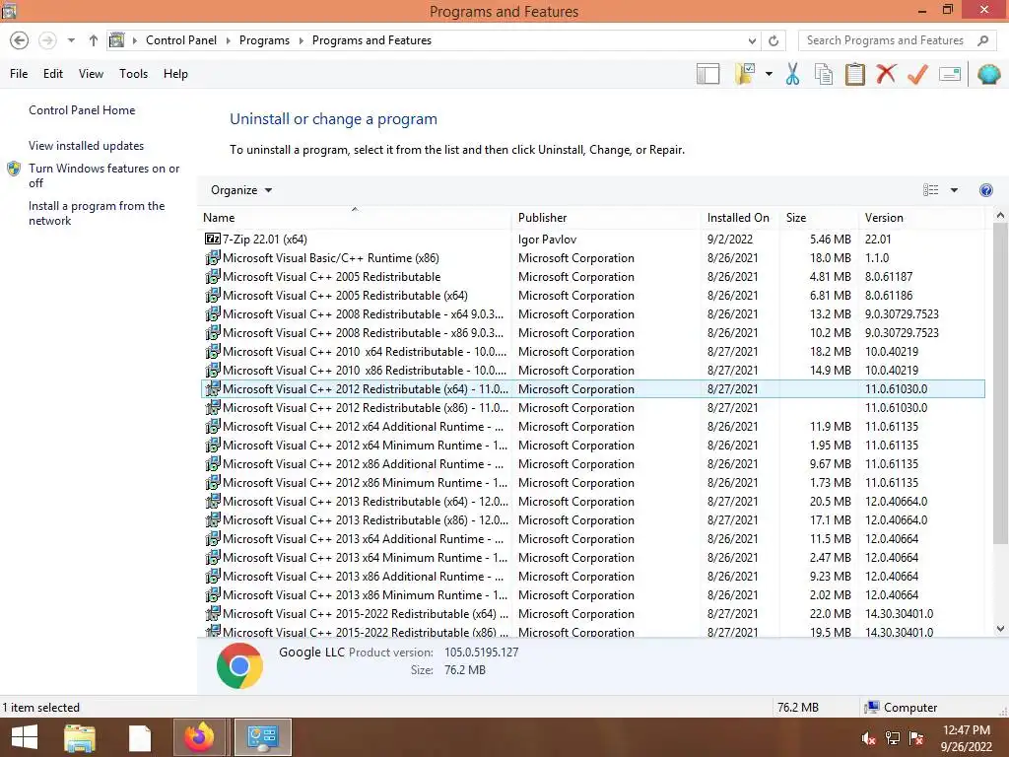Select Visual C++ 2012 Redistributable (x86) row

(x=592, y=407)
